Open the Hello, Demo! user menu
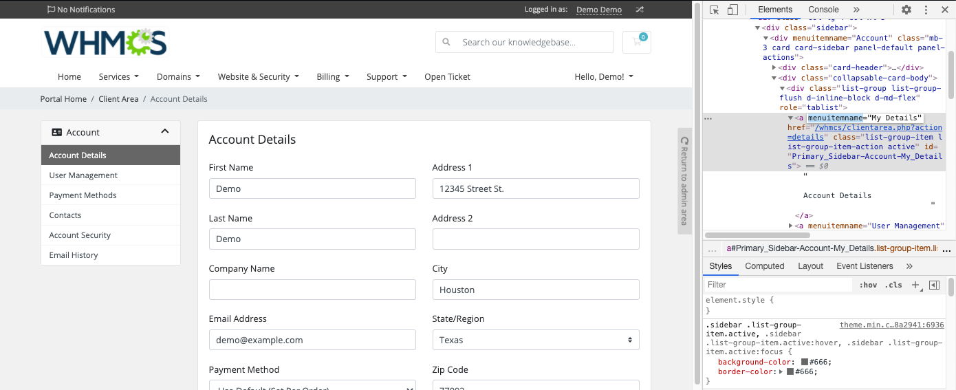Viewport: 956px width, 390px height. click(x=604, y=76)
